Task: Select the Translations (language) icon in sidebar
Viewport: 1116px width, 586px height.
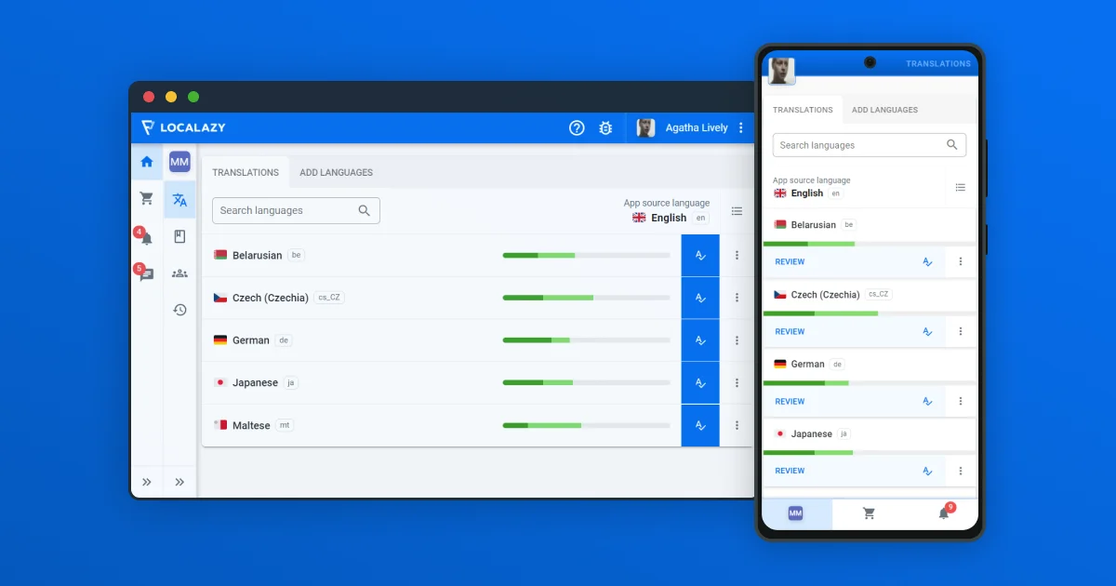Action: pos(179,199)
